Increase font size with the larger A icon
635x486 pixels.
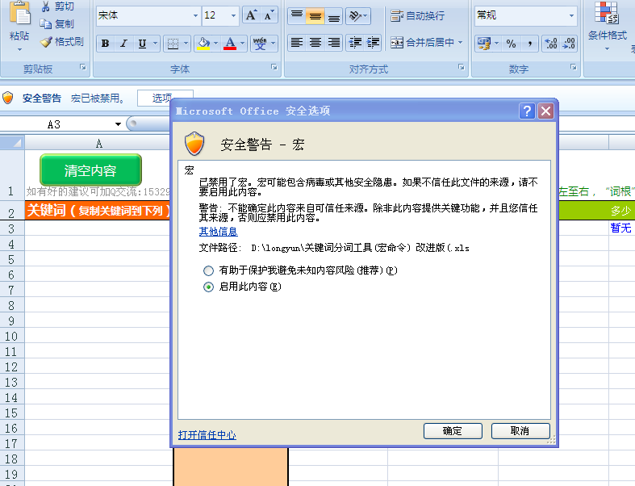tap(251, 15)
